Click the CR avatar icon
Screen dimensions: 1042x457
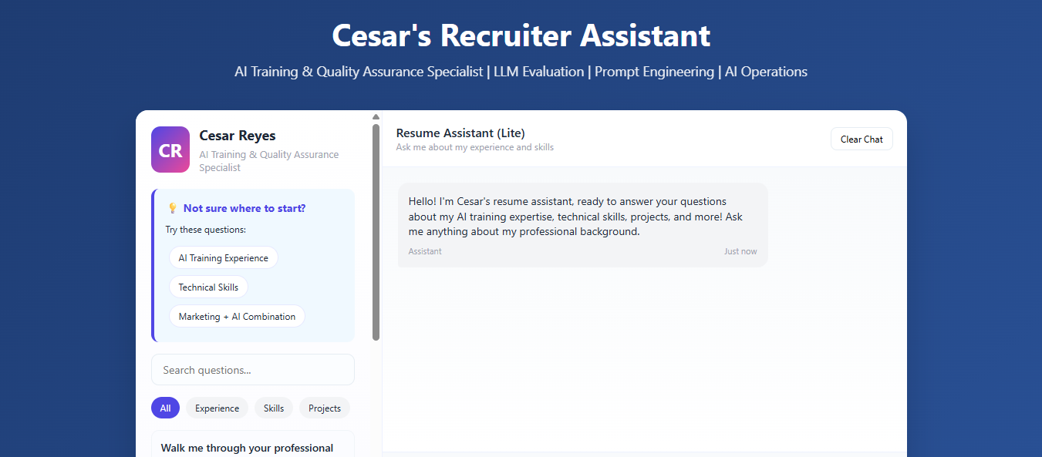pyautogui.click(x=170, y=149)
